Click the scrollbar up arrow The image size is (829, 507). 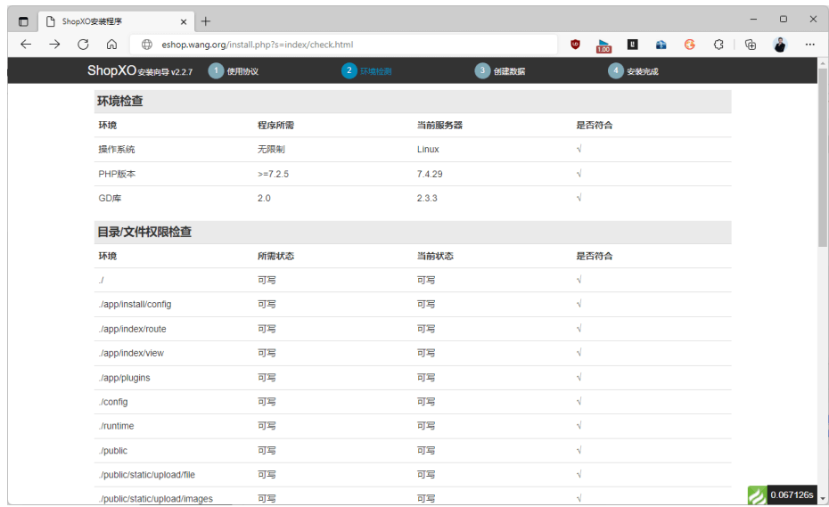click(822, 63)
